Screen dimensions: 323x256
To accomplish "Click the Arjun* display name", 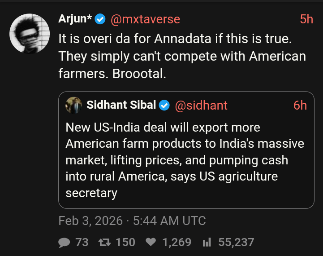I will [x=75, y=19].
